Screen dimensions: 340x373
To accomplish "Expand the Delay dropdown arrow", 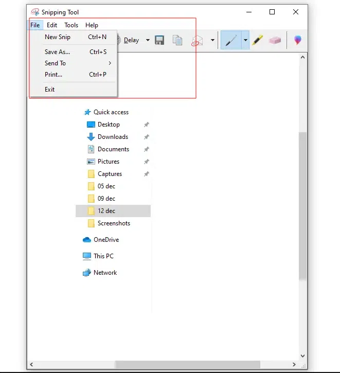I will (x=148, y=40).
